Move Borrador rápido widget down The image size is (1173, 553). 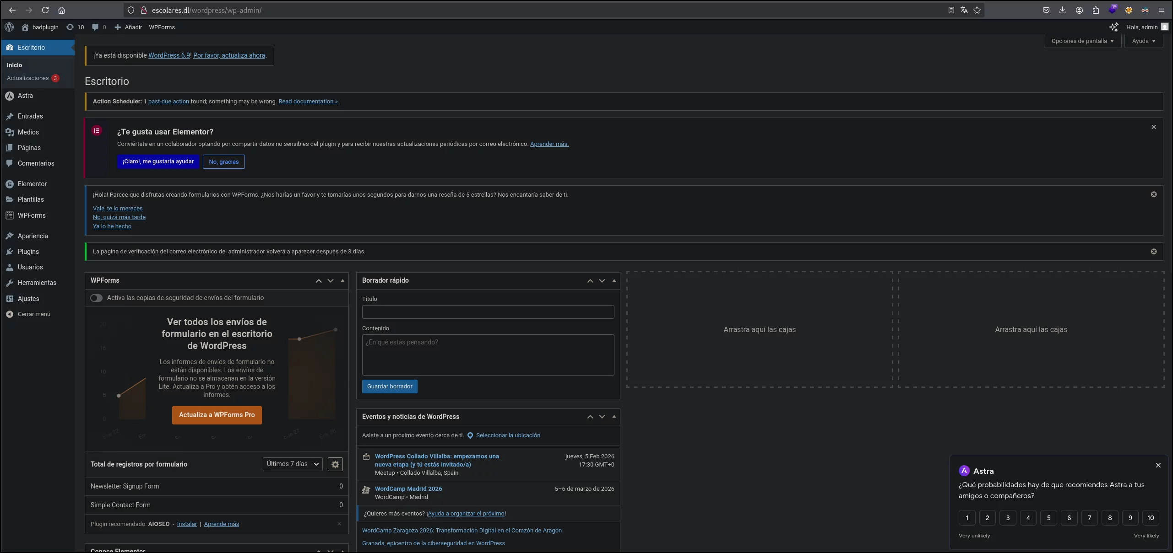click(x=602, y=281)
